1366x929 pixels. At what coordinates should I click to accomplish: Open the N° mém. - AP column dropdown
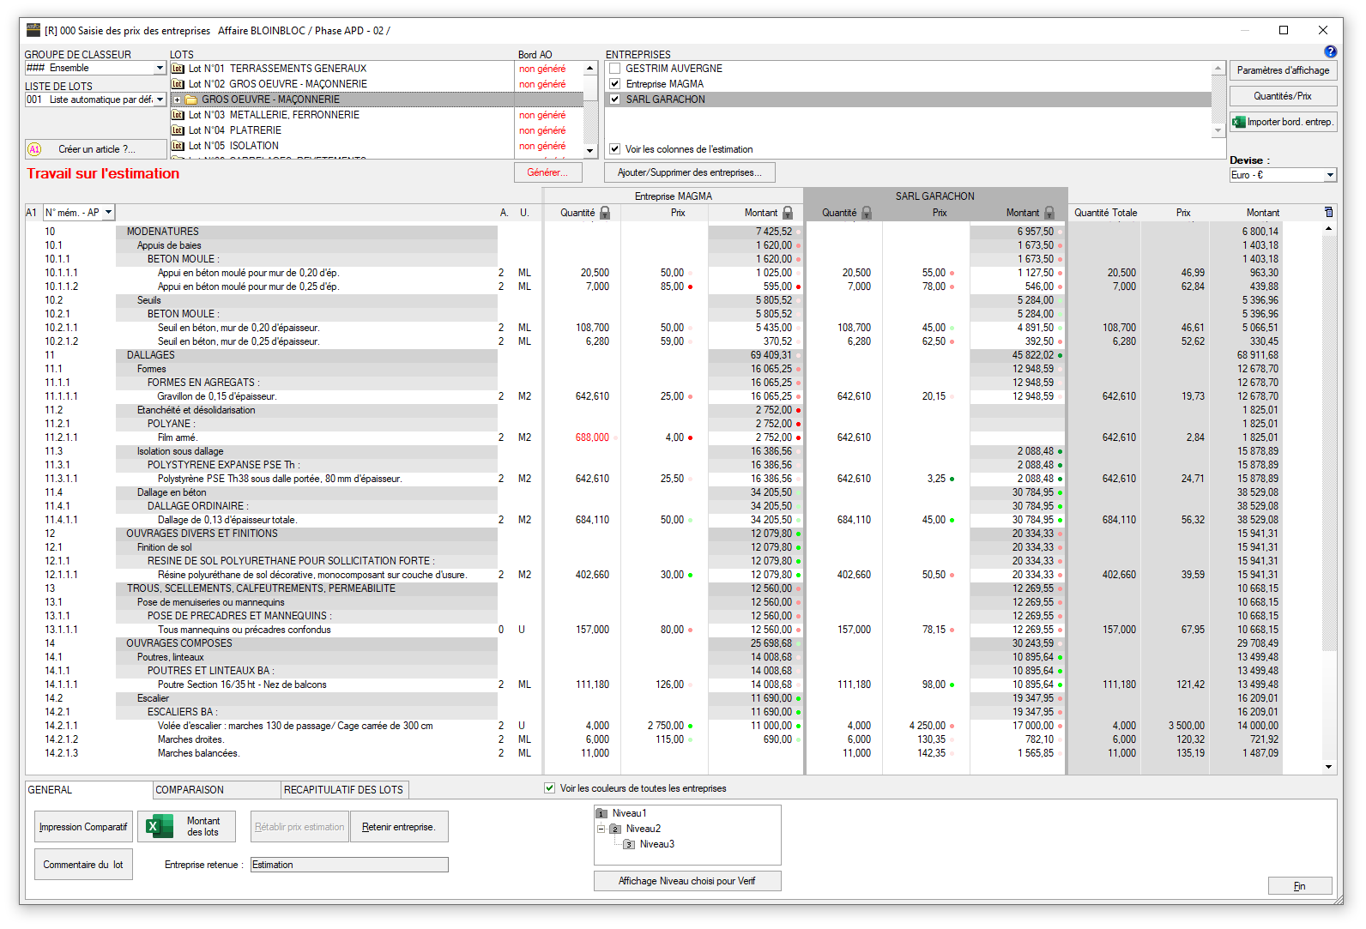(x=109, y=212)
